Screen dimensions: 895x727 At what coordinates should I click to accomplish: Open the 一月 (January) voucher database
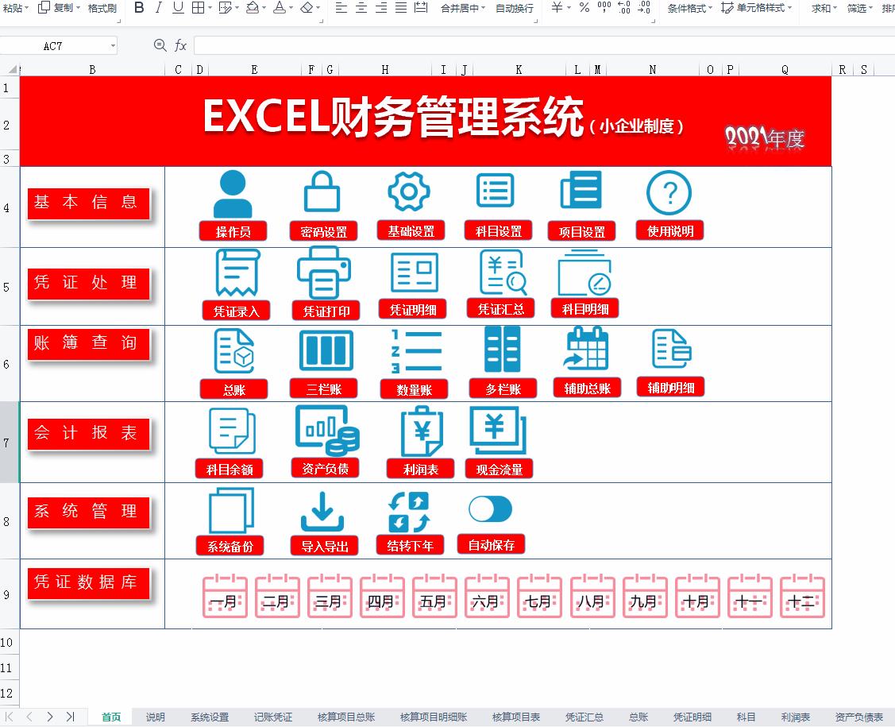click(225, 597)
